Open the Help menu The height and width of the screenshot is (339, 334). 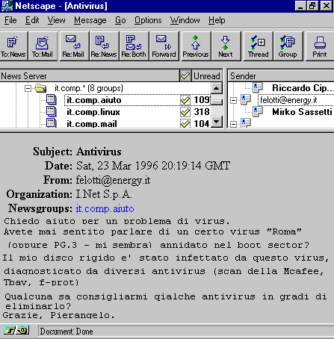217,20
